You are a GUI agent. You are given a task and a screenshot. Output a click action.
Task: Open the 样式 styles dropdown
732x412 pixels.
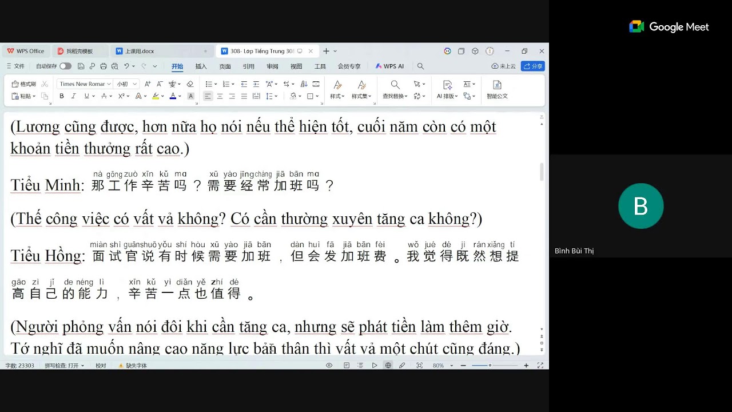337,89
